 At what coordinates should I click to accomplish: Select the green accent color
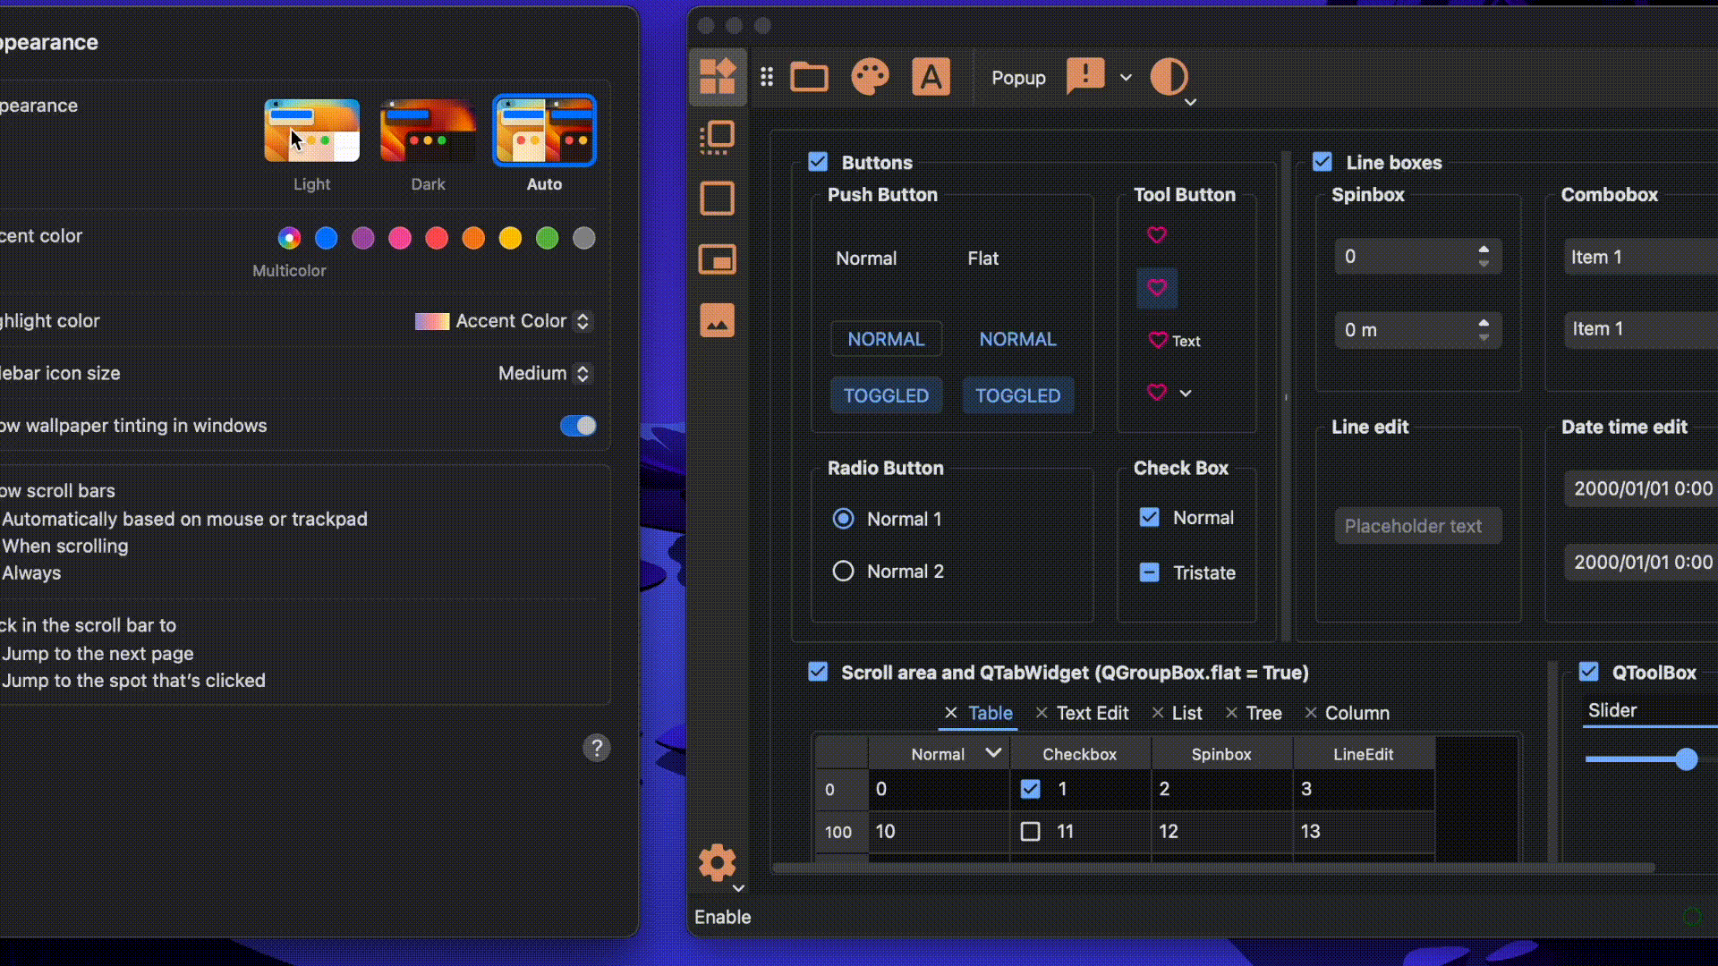tap(547, 238)
